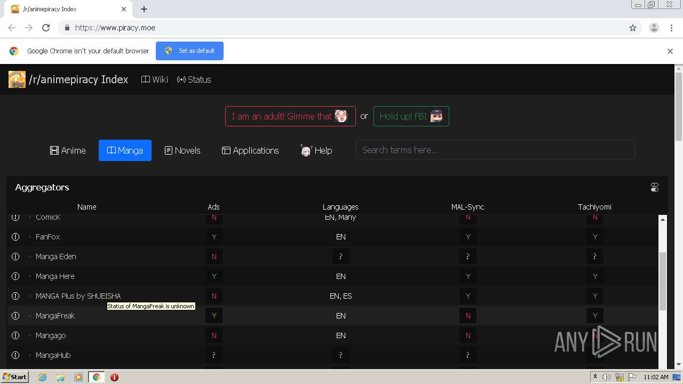The height and width of the screenshot is (384, 683).
Task: Open info icon for MangaFreak row
Action: [15, 316]
